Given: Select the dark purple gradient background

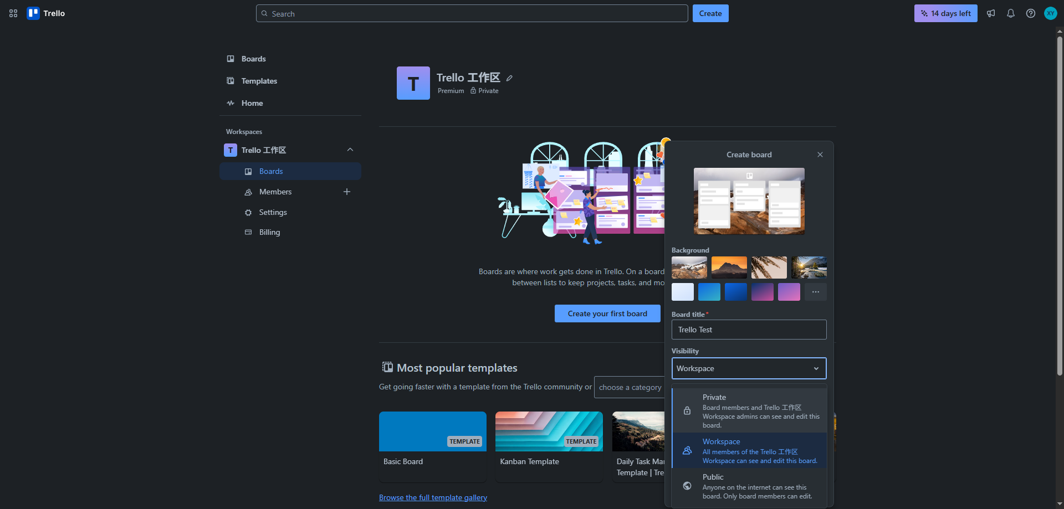Looking at the screenshot, I should coord(763,292).
